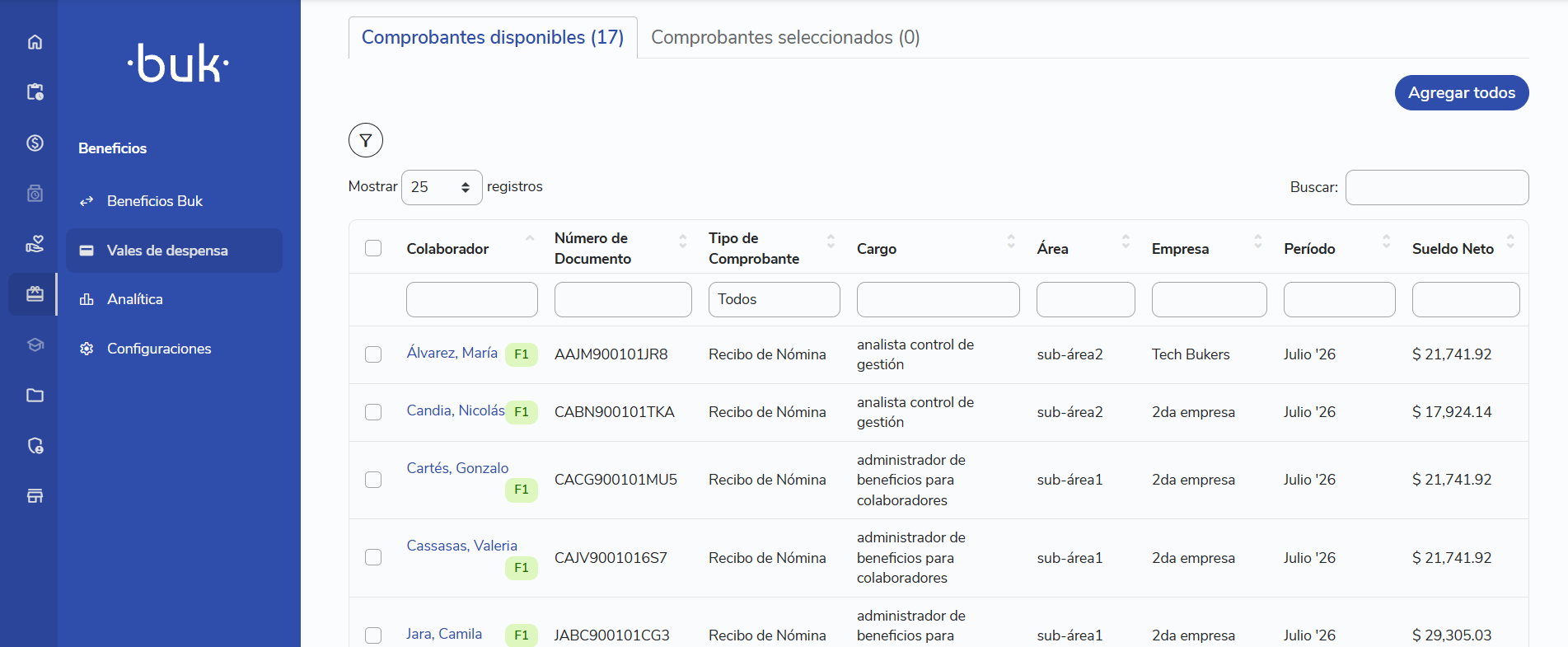Open the Tipo de Comprobante Todos filter

[x=774, y=299]
